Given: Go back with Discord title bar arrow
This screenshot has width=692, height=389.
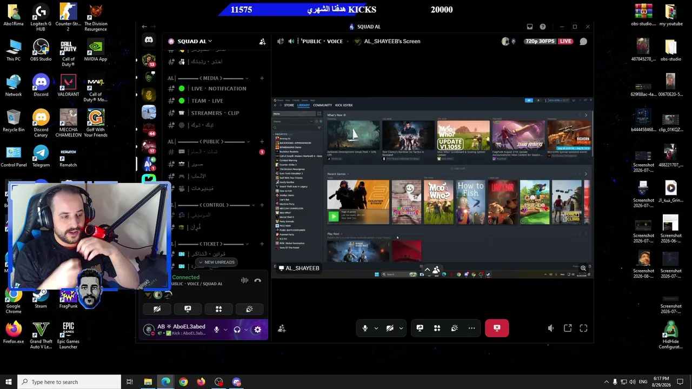Looking at the screenshot, I should coord(144,26).
